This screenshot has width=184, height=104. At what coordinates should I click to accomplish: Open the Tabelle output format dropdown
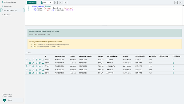(47, 2)
